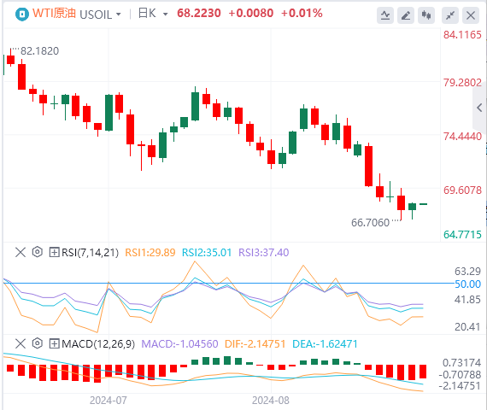Click the RSI 50.00 level label
Screen dimensions: 487x410
coord(467,284)
